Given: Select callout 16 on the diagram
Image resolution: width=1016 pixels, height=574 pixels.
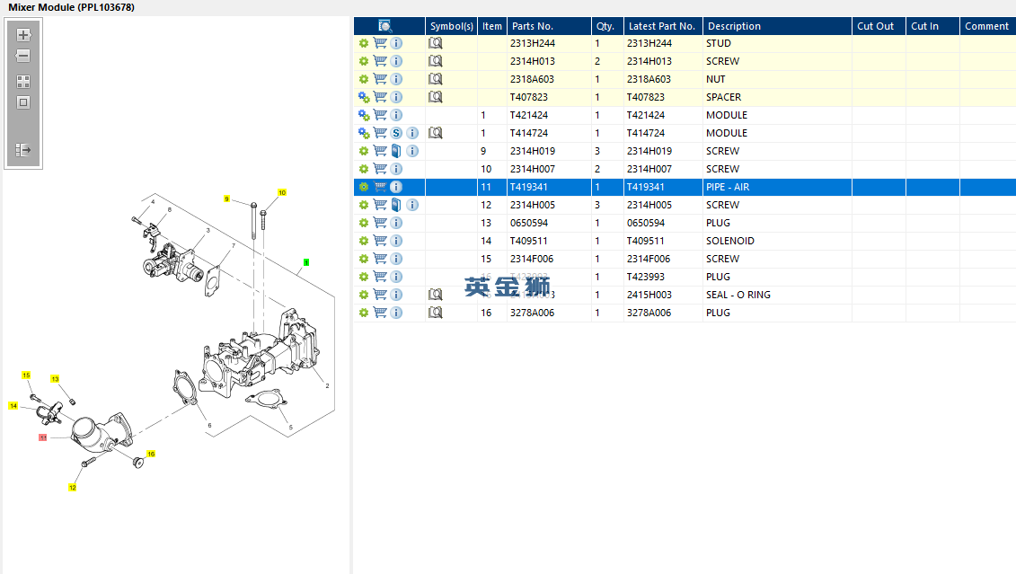Looking at the screenshot, I should tap(151, 454).
